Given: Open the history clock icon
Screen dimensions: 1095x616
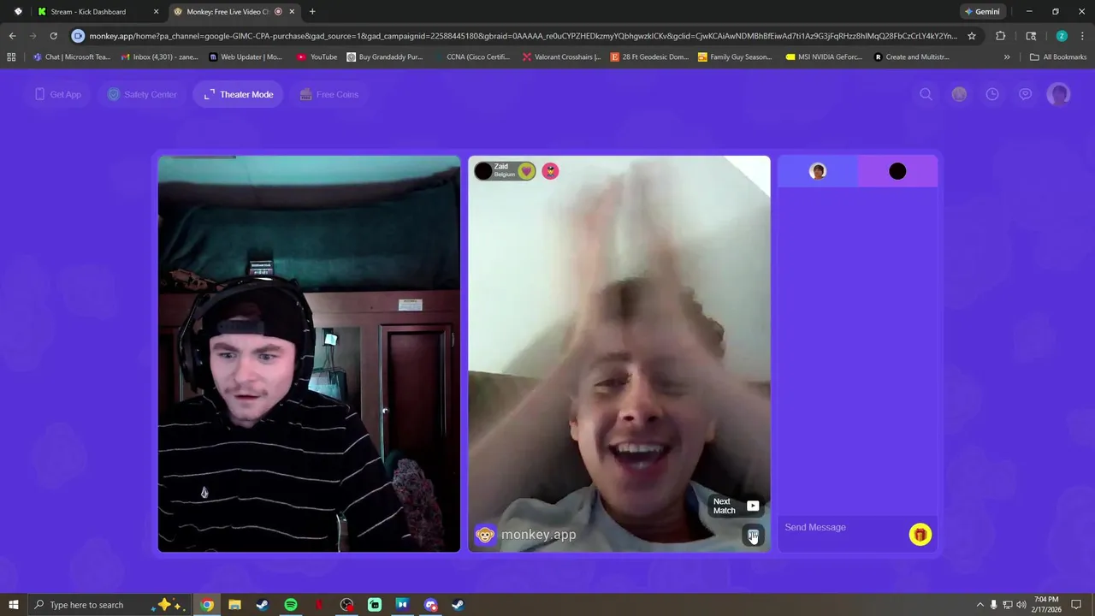Looking at the screenshot, I should [x=992, y=94].
